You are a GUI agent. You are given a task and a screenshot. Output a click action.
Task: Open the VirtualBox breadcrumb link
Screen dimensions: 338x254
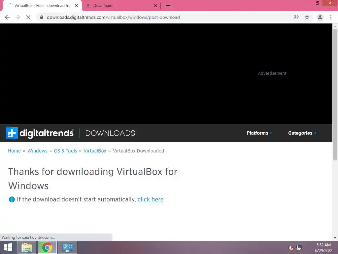click(95, 151)
